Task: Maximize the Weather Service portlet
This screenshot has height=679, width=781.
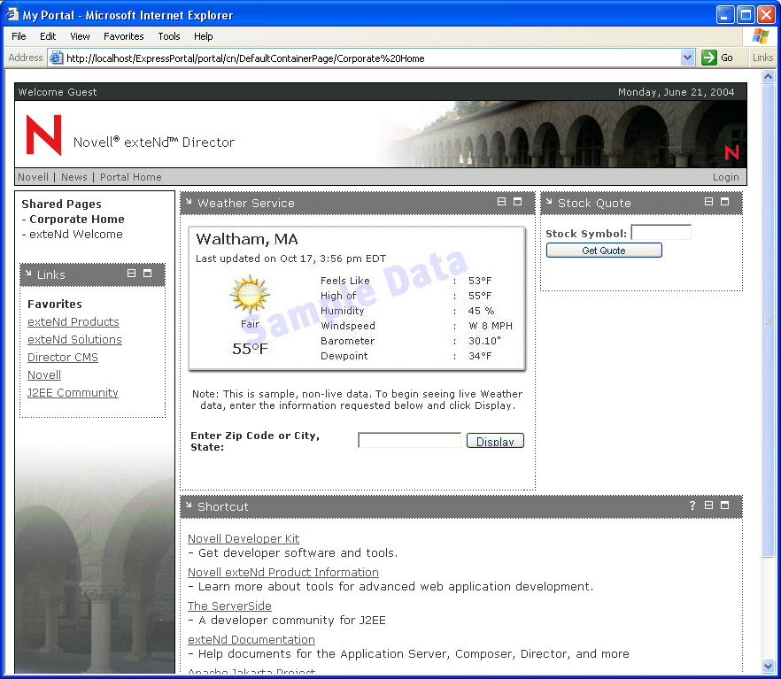Action: point(517,202)
